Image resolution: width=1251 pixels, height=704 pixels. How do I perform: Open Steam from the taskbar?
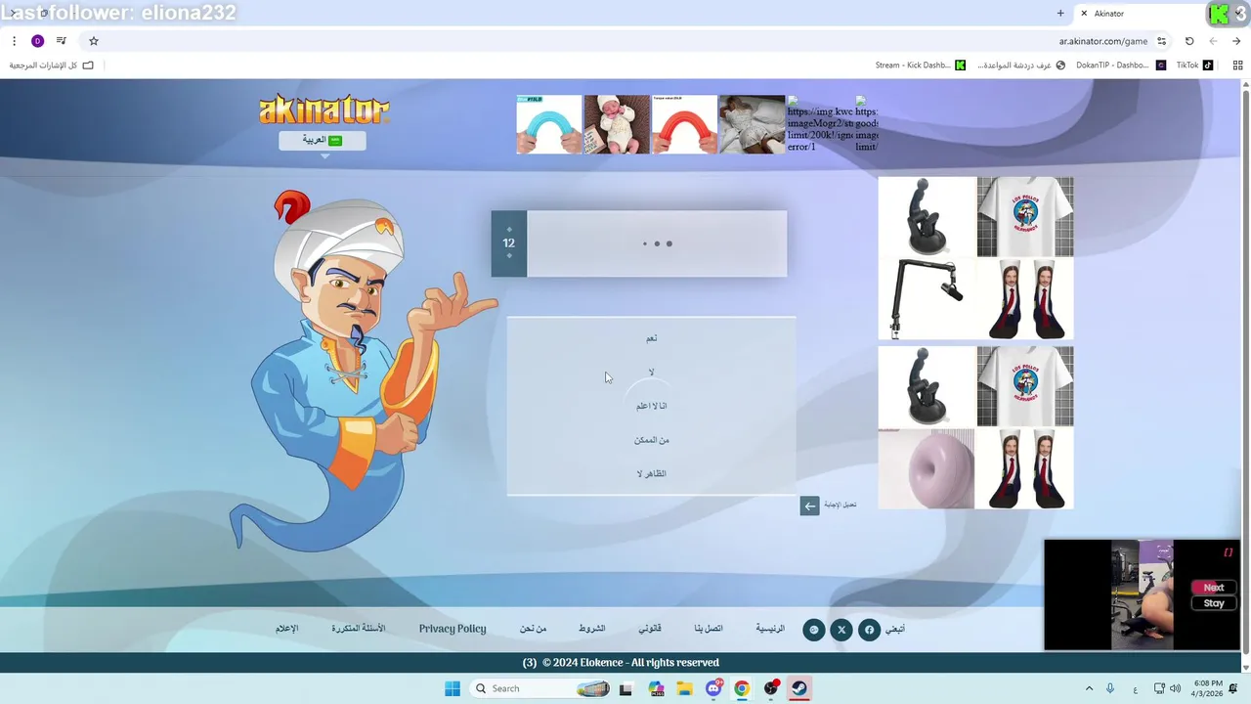(799, 688)
